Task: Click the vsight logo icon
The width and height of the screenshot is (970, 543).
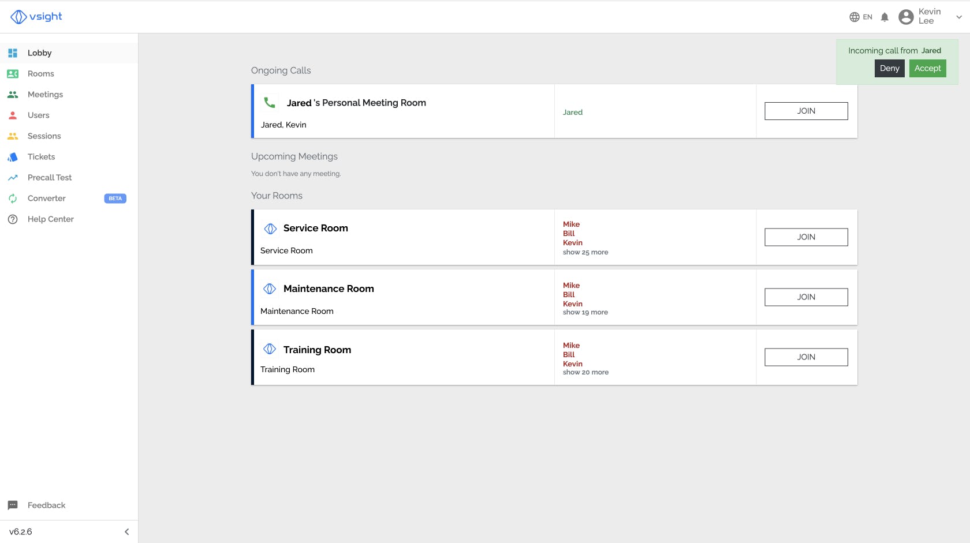Action: tap(18, 17)
